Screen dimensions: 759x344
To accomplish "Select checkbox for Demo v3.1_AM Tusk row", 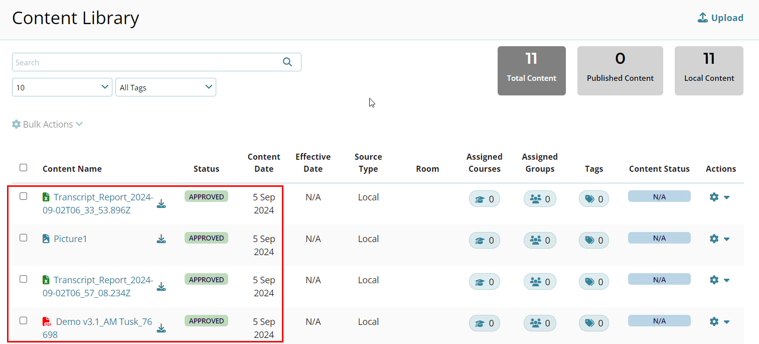I will [24, 320].
